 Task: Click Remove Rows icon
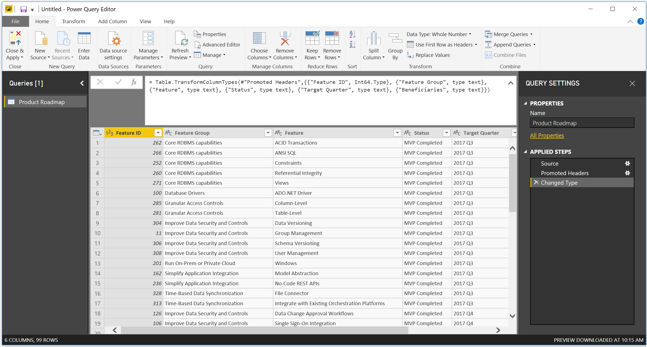[x=332, y=38]
